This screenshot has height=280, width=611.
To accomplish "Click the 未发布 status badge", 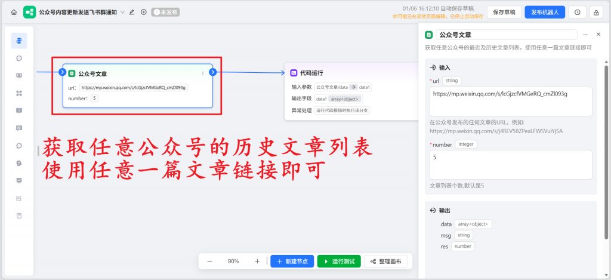I will point(166,12).
